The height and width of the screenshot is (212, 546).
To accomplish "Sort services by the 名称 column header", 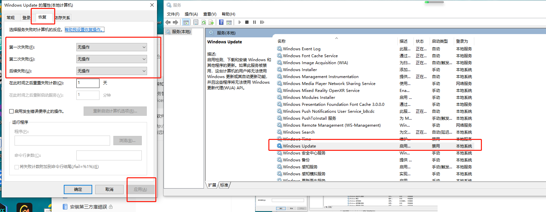I will 336,41.
